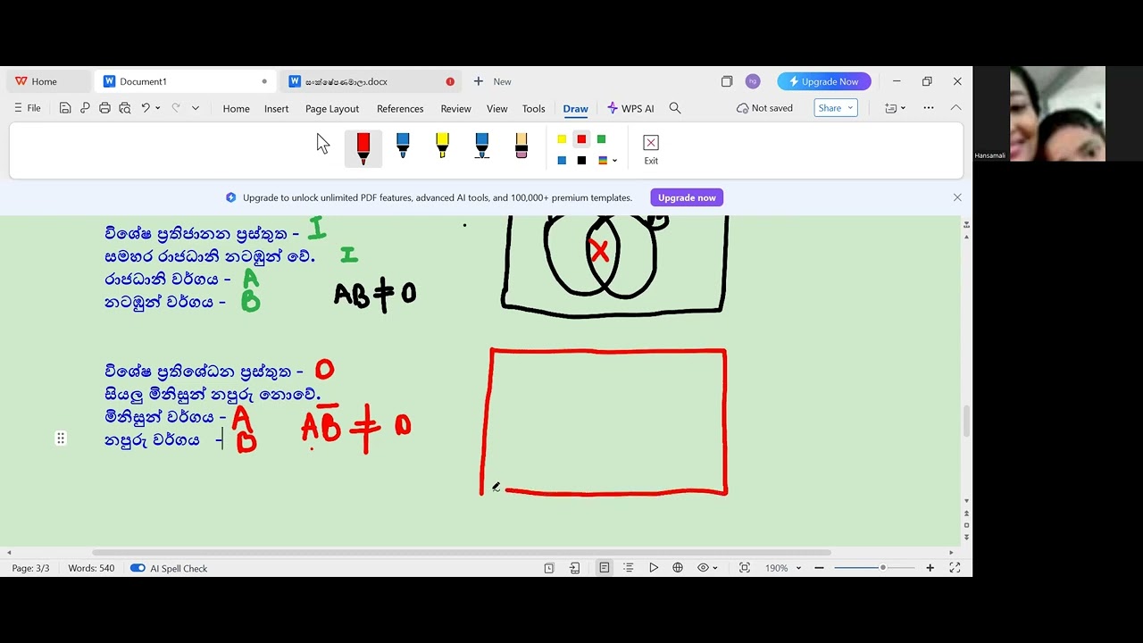Switch to the Insert ribbon tab
1143x643 pixels.
coord(276,108)
